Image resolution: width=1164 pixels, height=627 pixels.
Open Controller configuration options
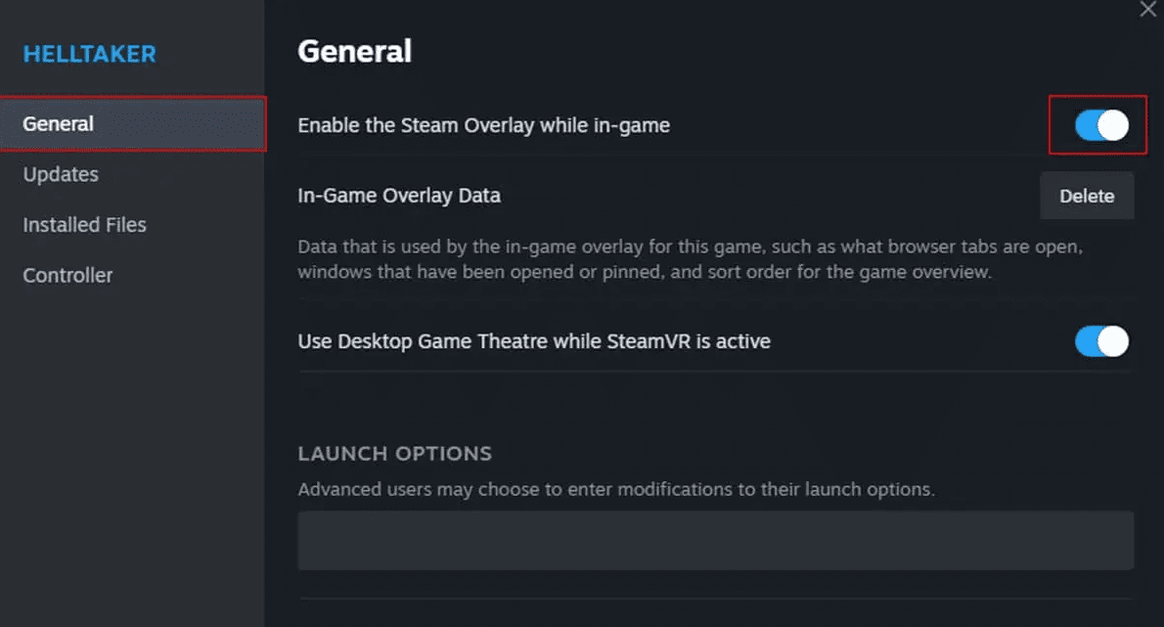67,275
